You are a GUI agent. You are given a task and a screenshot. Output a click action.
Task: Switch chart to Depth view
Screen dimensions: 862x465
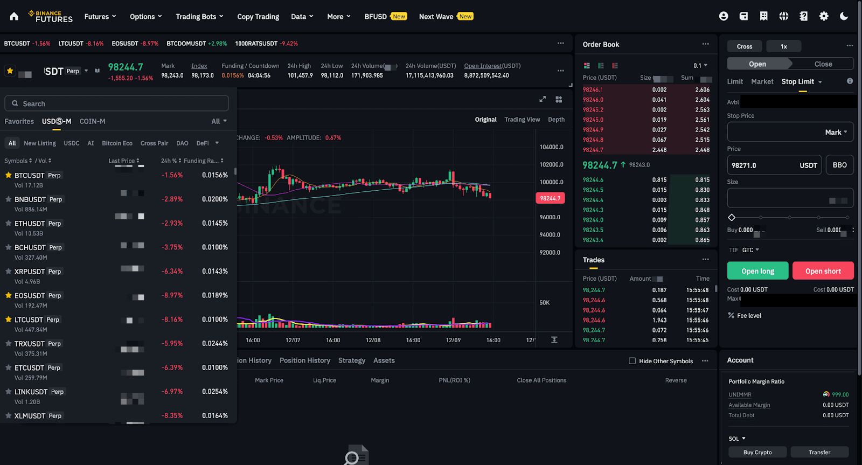556,120
